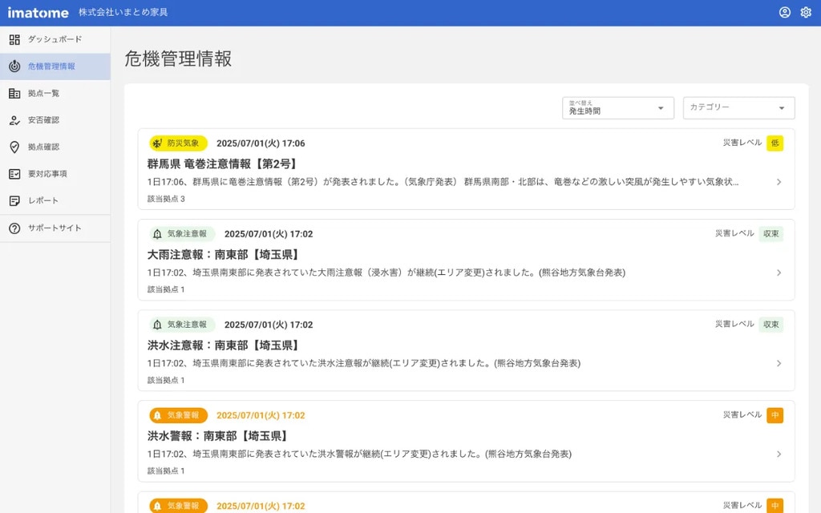Click the yellow 低 disaster level badge

point(774,143)
